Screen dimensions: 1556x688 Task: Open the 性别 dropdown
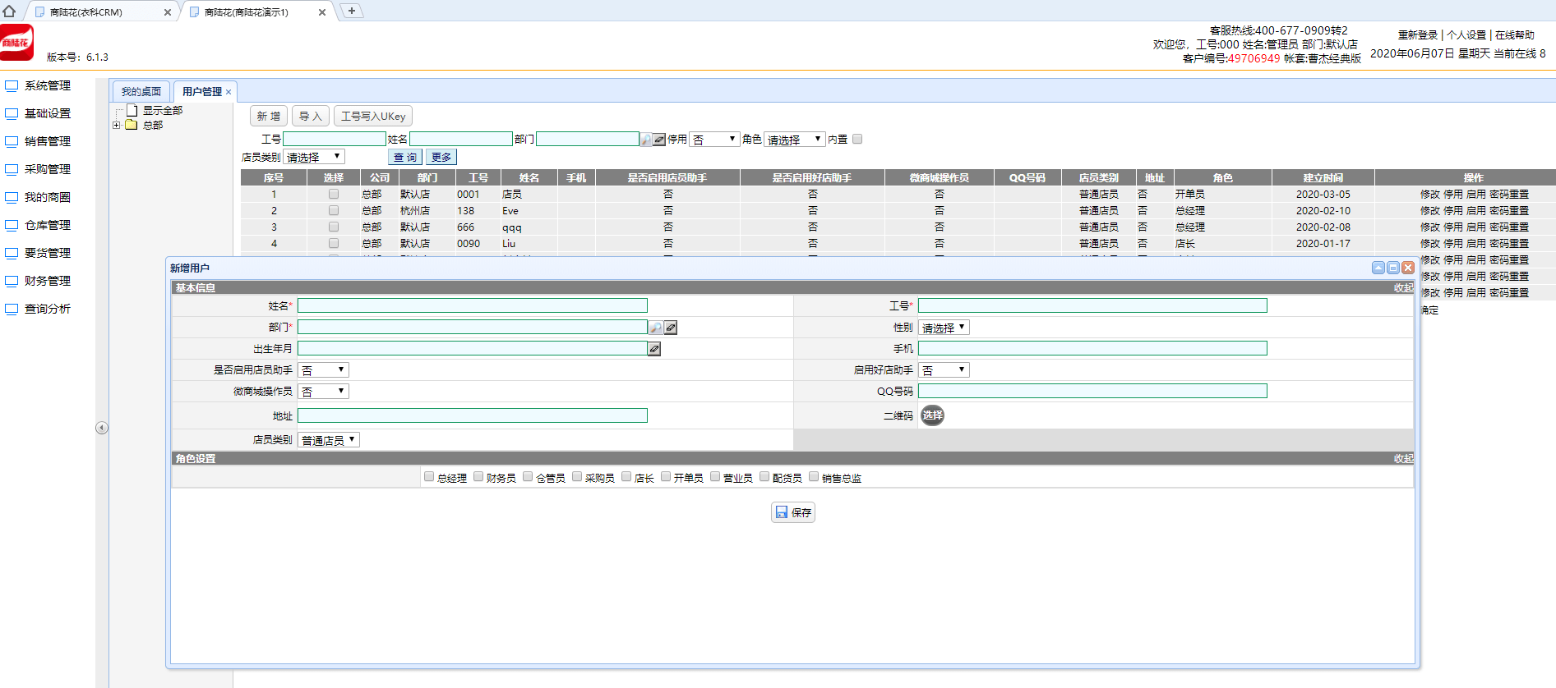click(944, 327)
